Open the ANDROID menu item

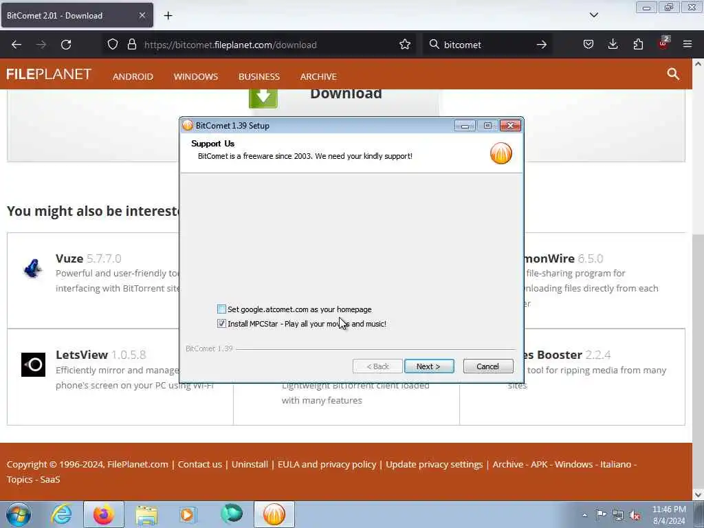point(133,77)
